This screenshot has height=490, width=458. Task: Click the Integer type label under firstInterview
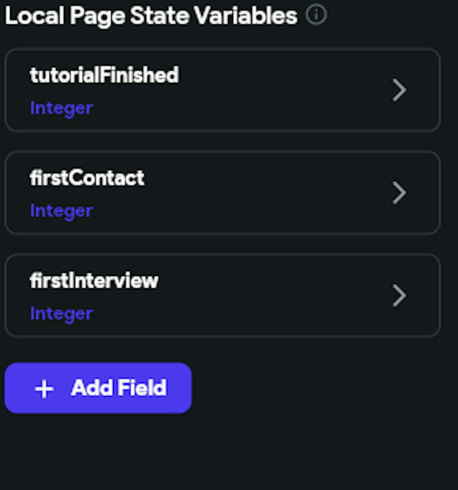pyautogui.click(x=61, y=314)
